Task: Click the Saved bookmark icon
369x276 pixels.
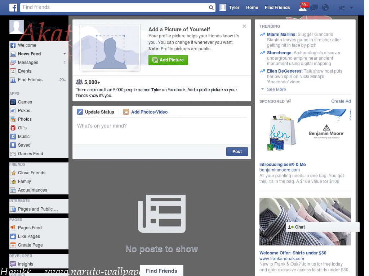Action: (x=13, y=145)
